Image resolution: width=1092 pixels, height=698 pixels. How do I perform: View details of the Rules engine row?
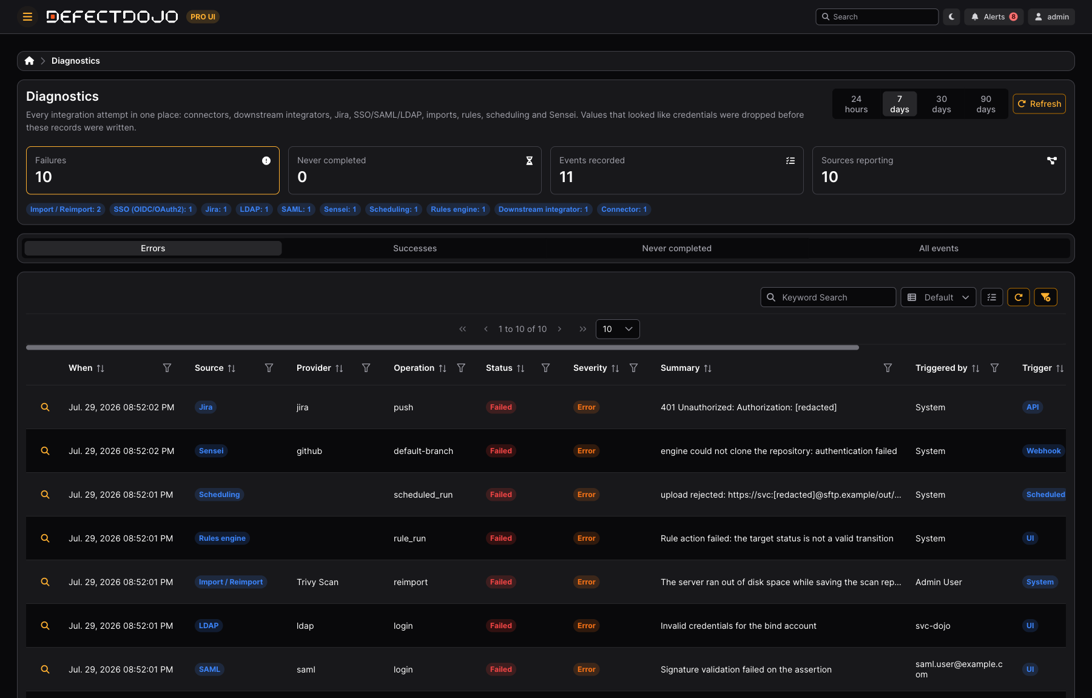(45, 538)
